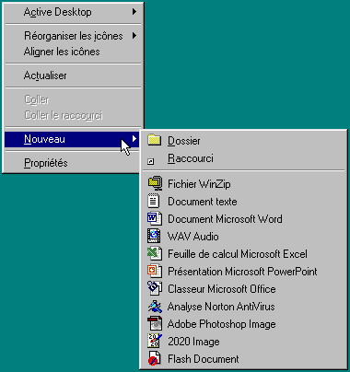Click the 2020 Image icon
The width and height of the screenshot is (350, 372).
click(155, 341)
